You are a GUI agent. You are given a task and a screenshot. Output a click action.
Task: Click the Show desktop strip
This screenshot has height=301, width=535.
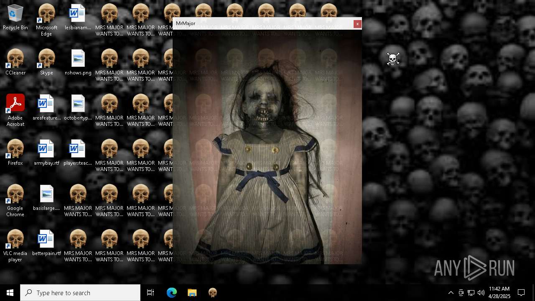pyautogui.click(x=534, y=293)
